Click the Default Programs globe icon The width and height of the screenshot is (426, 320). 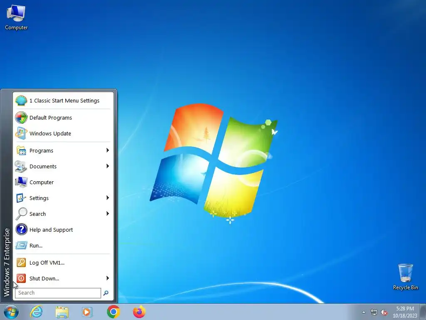pyautogui.click(x=21, y=117)
